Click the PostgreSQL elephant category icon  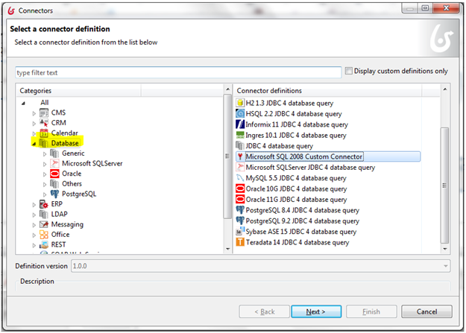[54, 194]
